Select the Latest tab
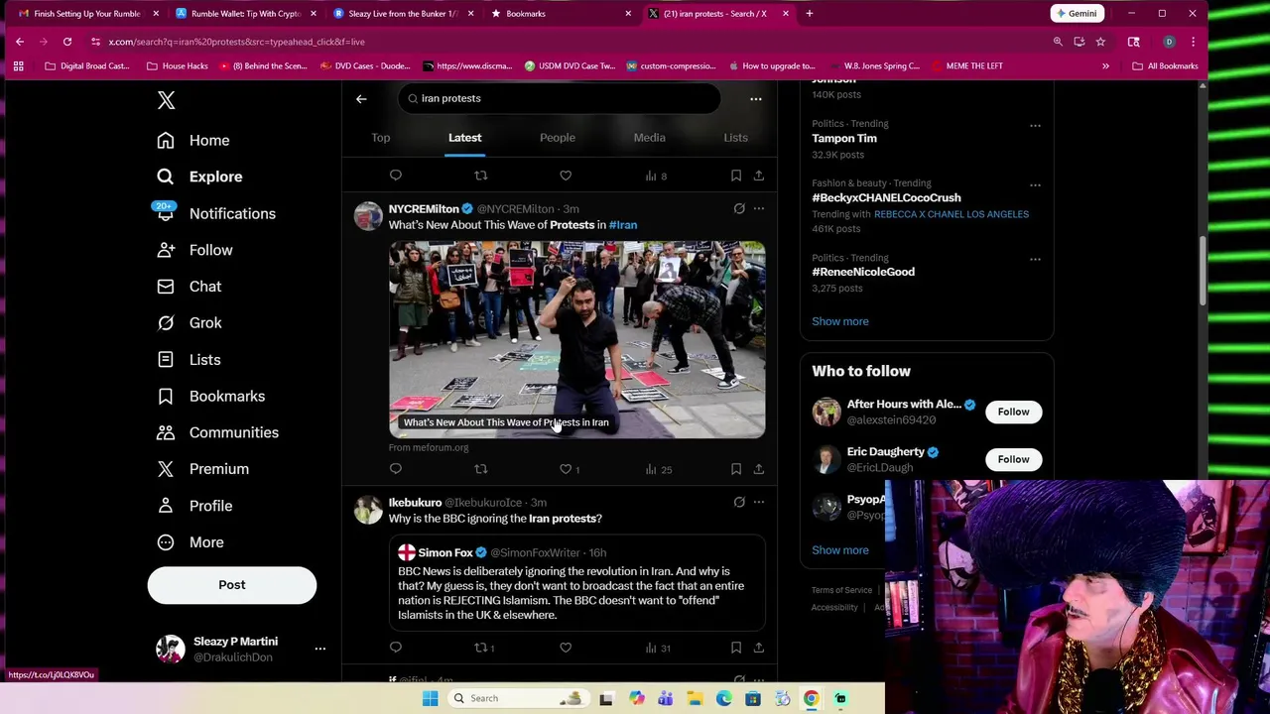Screen dimensions: 1270x714 tap(464, 138)
